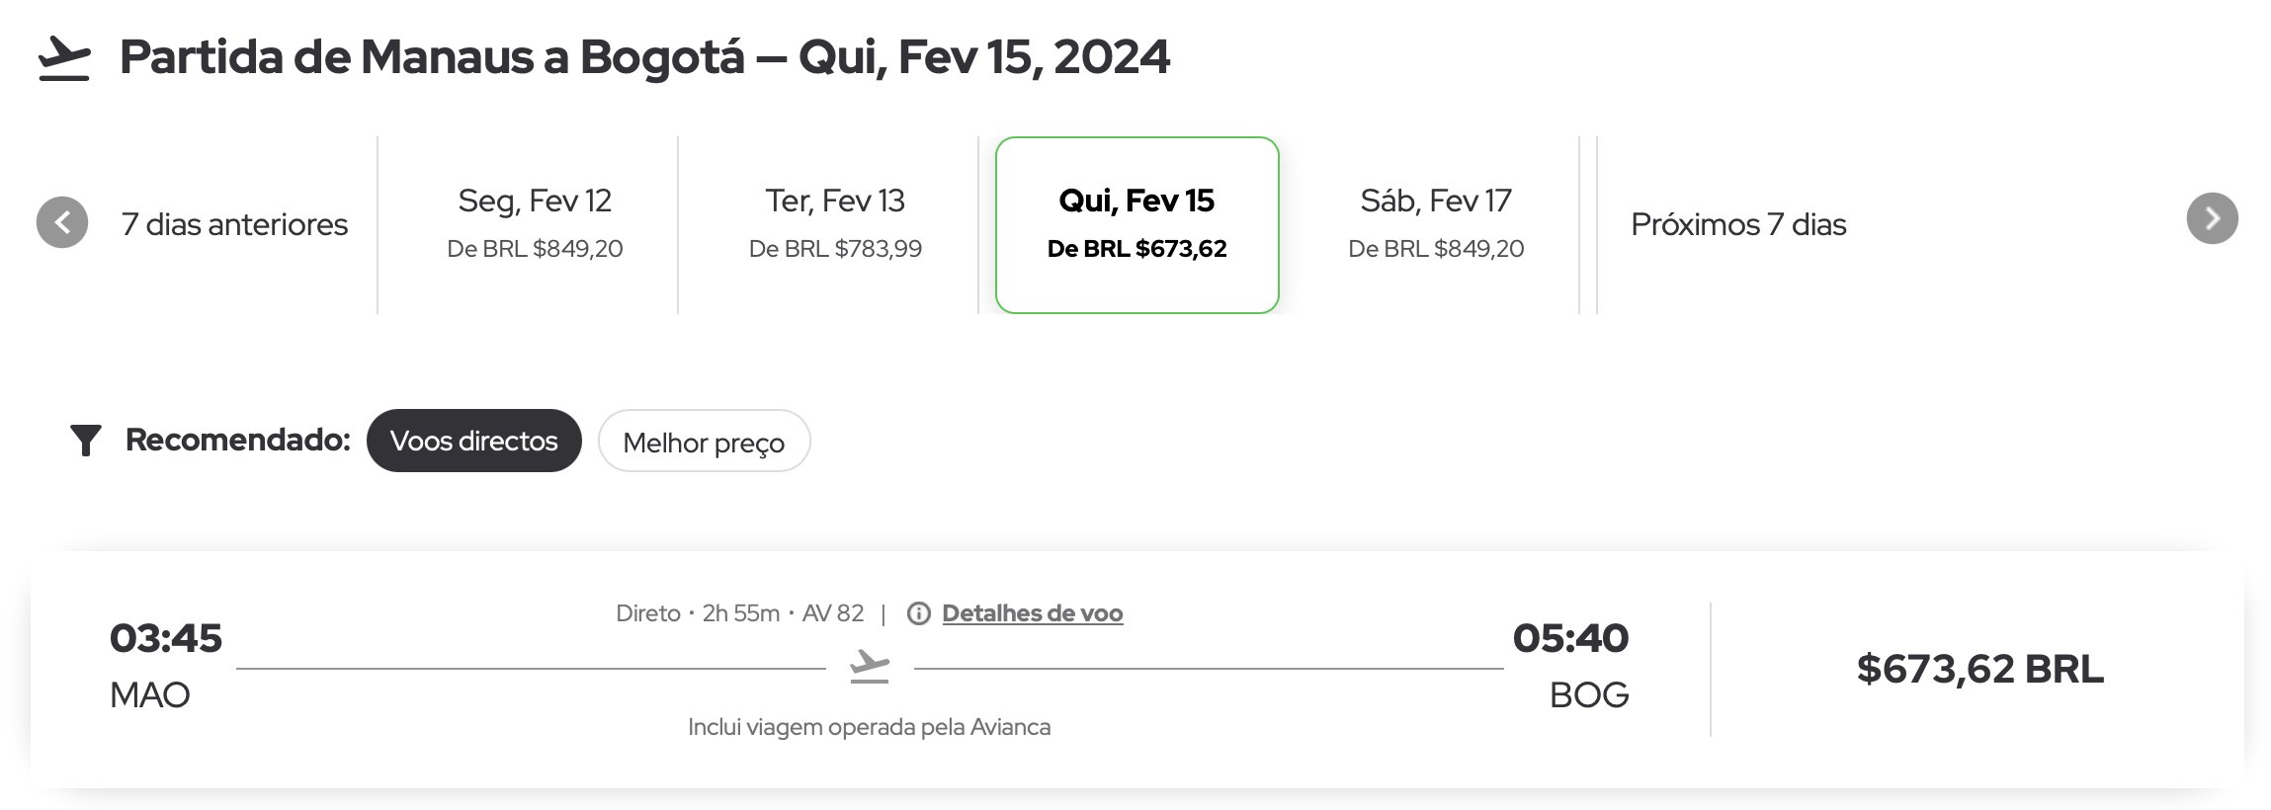
Task: Click the info icon next to Detalhes de voo
Action: tap(919, 613)
